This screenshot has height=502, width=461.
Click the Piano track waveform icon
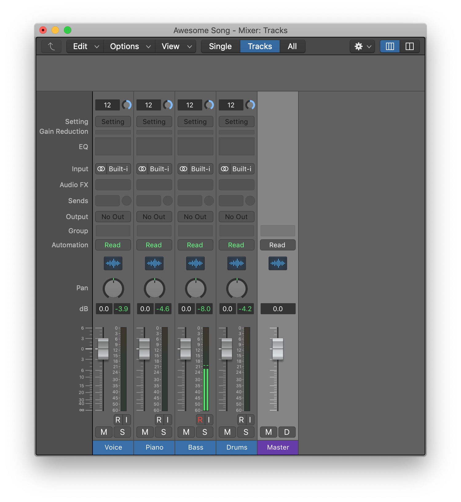click(154, 263)
